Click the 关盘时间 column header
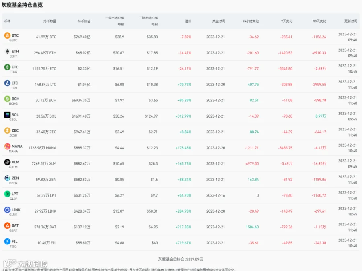 [x=219, y=21]
